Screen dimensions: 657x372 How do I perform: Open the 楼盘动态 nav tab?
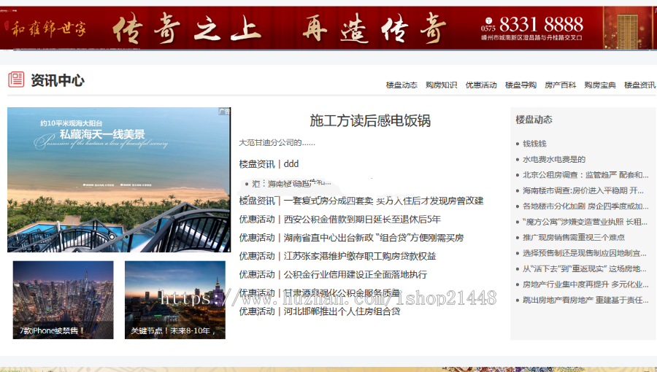click(x=401, y=85)
